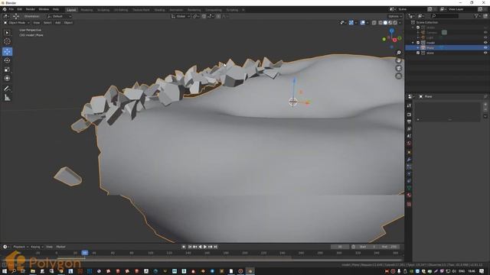
Task: Play the animation forward
Action: click(205, 247)
